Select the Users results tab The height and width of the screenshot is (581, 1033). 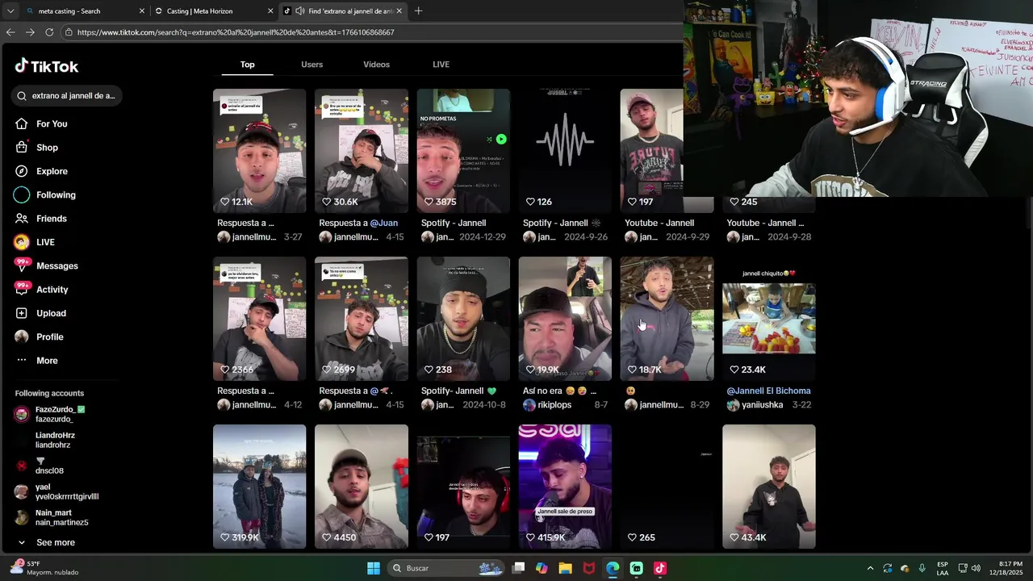click(x=312, y=65)
